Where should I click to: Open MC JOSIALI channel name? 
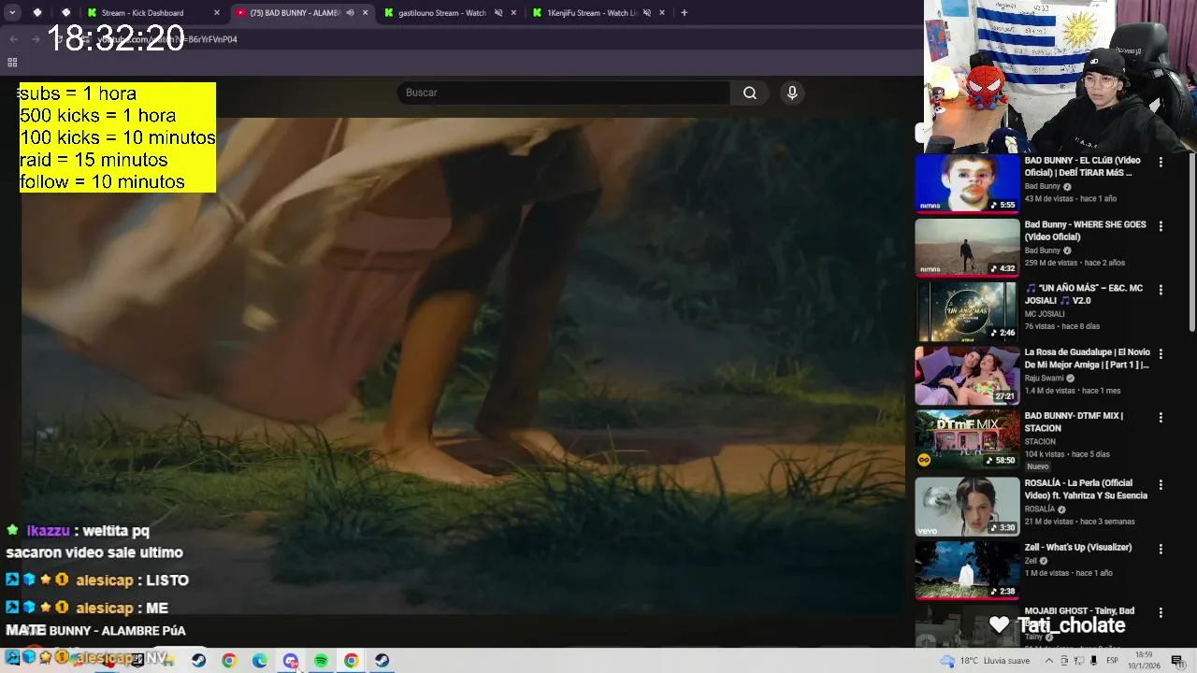1045,314
